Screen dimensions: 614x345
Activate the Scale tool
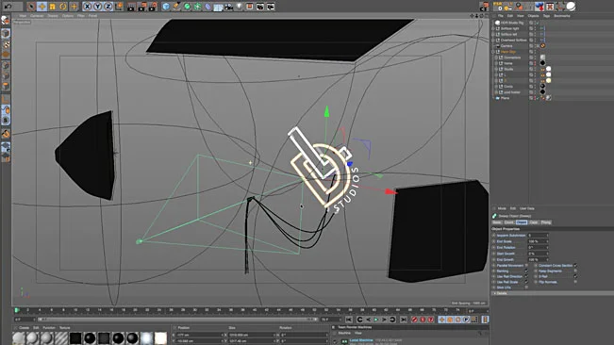pos(53,7)
